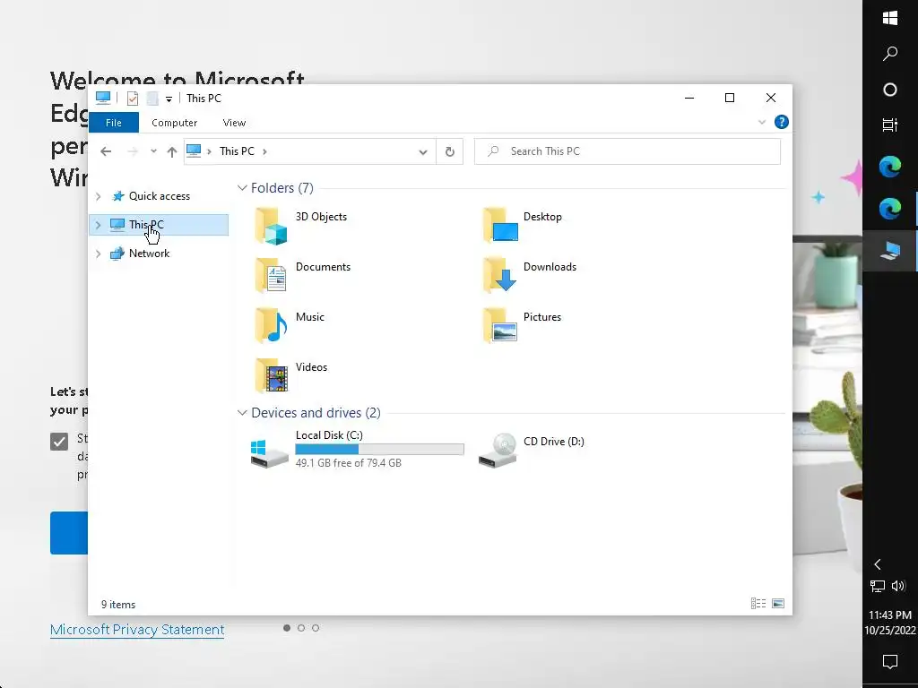Click the Properties quick access toolbar icon

(133, 99)
